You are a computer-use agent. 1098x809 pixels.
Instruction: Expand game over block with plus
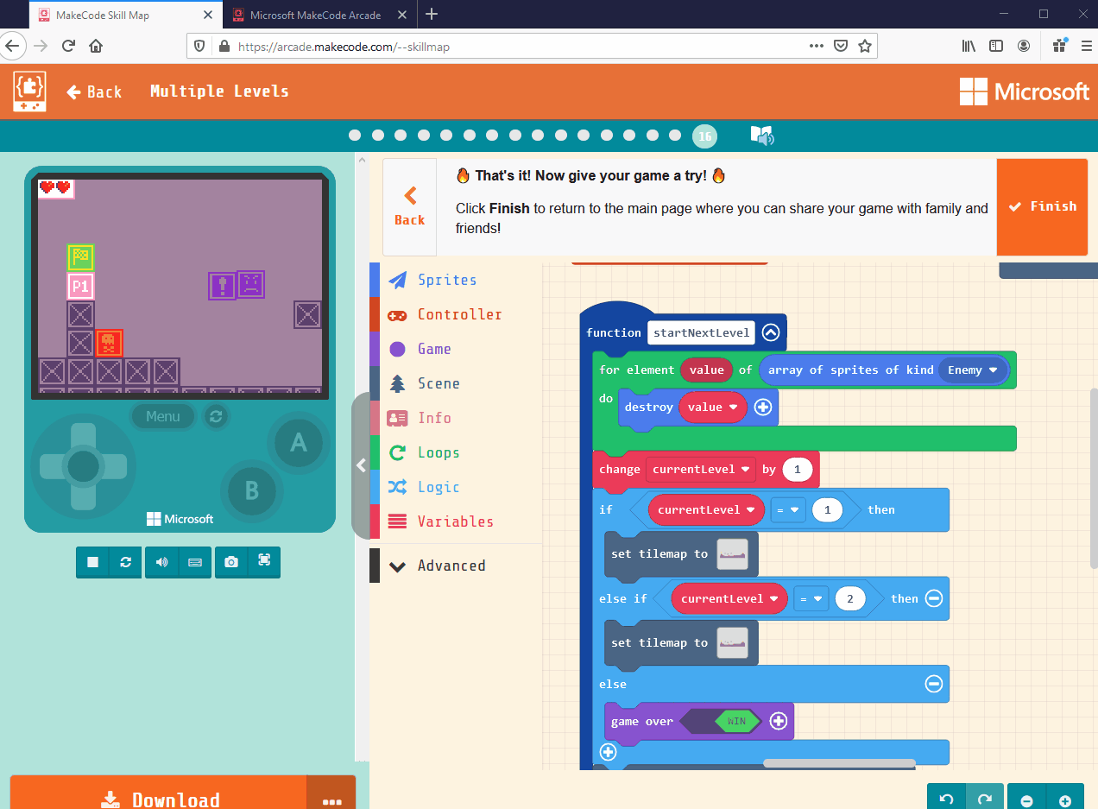[x=779, y=721]
